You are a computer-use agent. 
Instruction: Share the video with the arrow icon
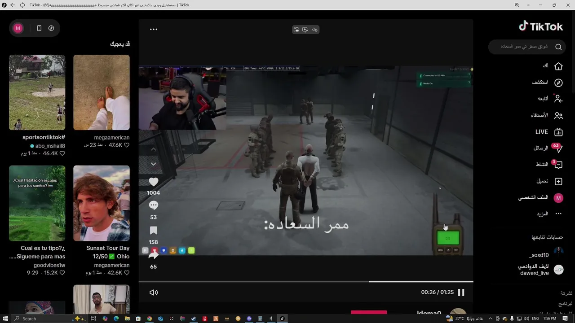pyautogui.click(x=154, y=255)
